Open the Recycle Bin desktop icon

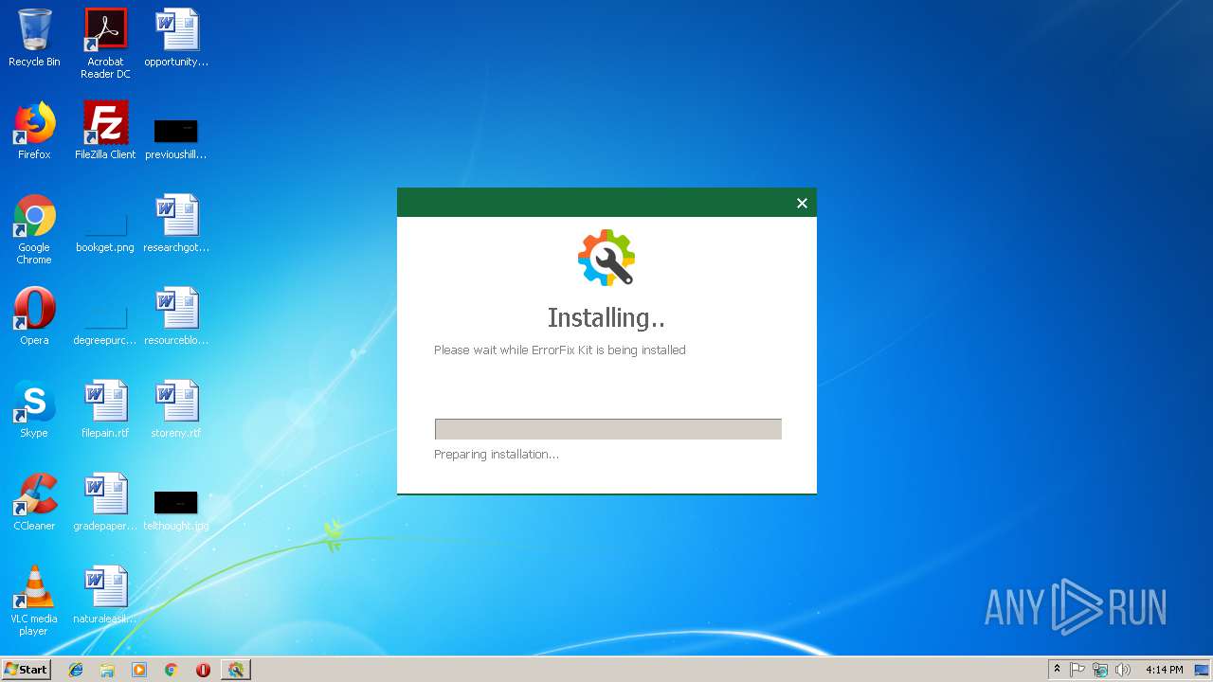pyautogui.click(x=34, y=38)
